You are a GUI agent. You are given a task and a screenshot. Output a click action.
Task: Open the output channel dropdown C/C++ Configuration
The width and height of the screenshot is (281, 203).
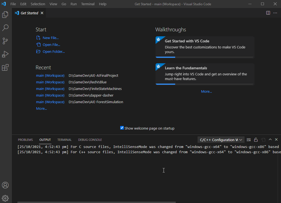coord(221,140)
